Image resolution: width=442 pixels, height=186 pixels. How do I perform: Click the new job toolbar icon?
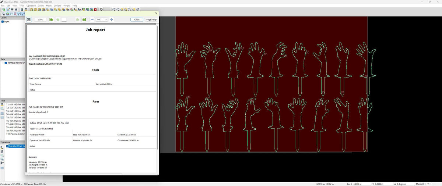pyautogui.click(x=4, y=10)
